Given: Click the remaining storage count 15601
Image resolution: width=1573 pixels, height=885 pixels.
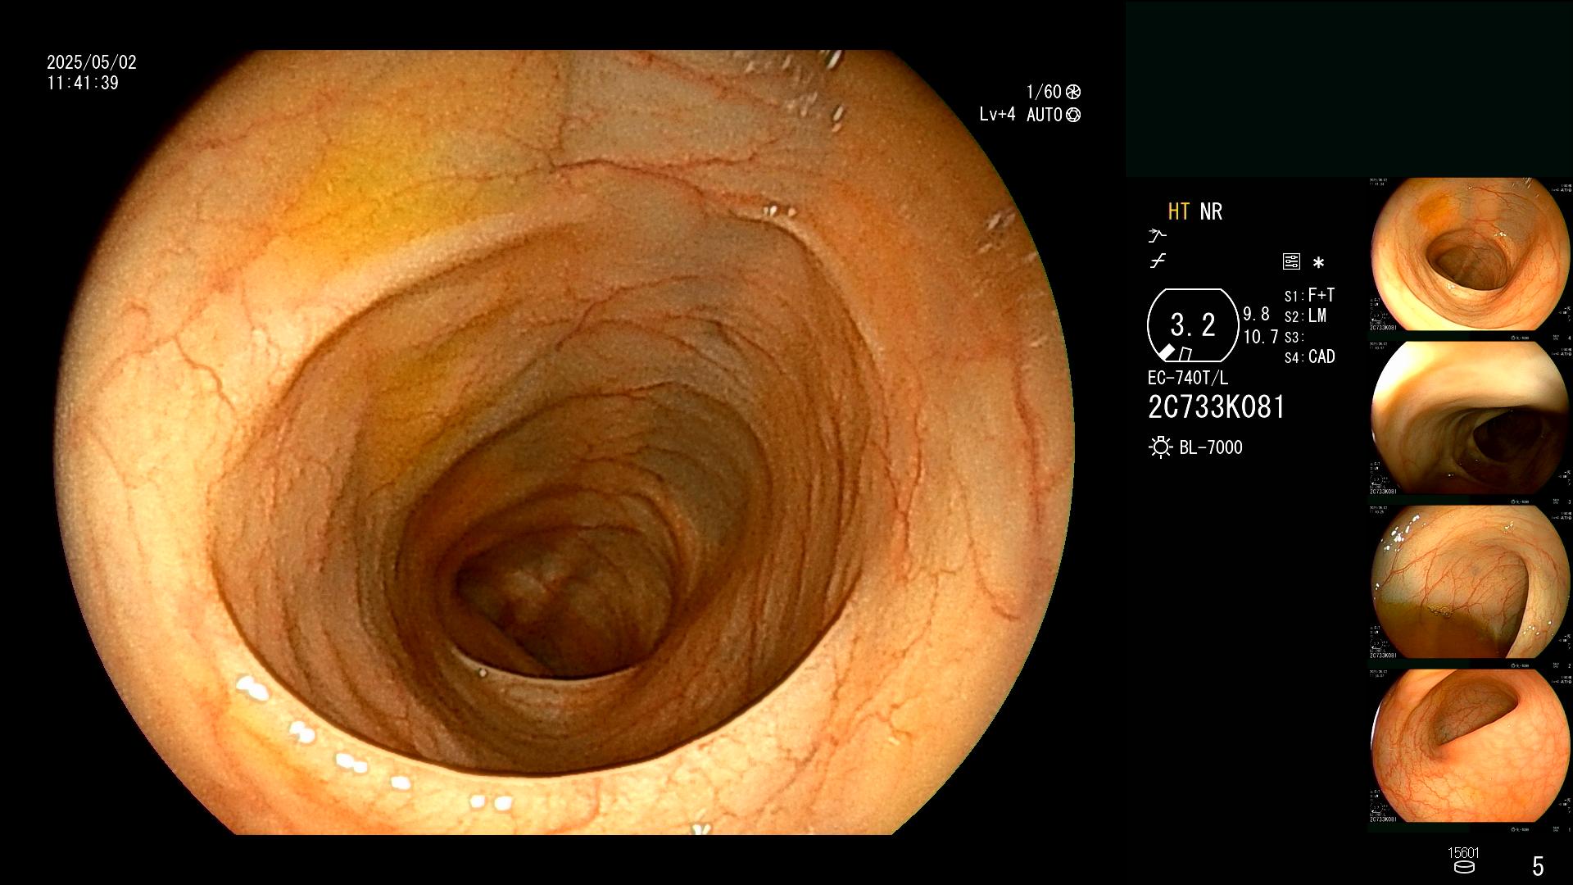Looking at the screenshot, I should coord(1464,853).
